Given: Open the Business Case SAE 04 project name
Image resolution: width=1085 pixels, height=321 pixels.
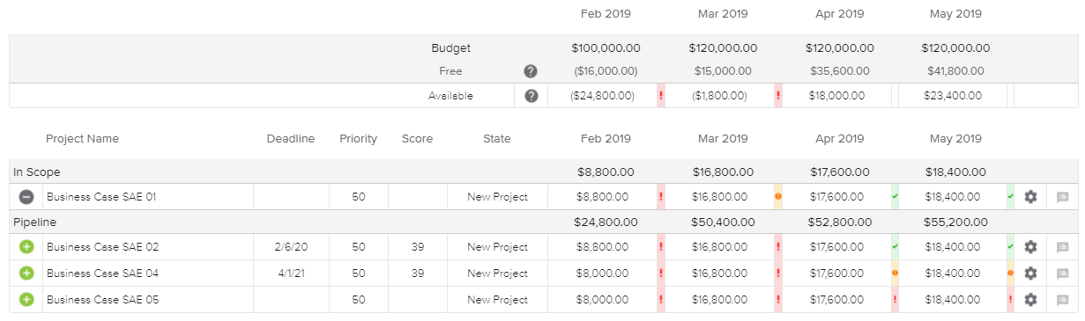Looking at the screenshot, I should coord(102,274).
